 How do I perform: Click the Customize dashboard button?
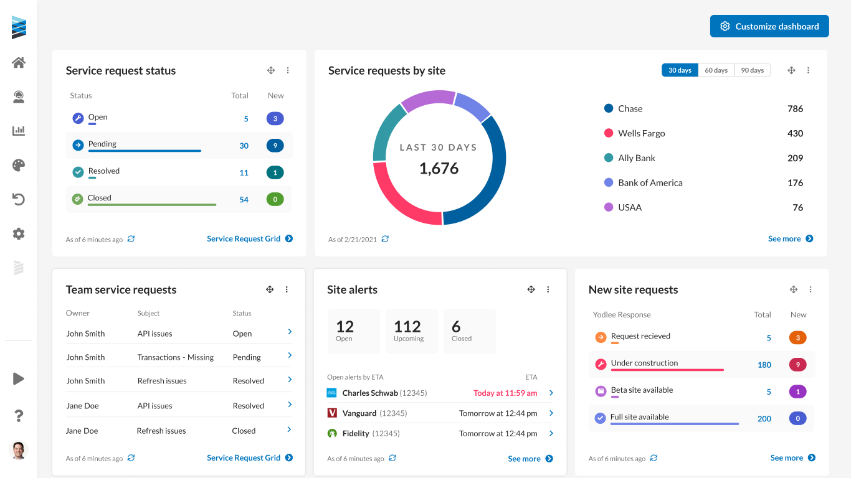coord(769,26)
